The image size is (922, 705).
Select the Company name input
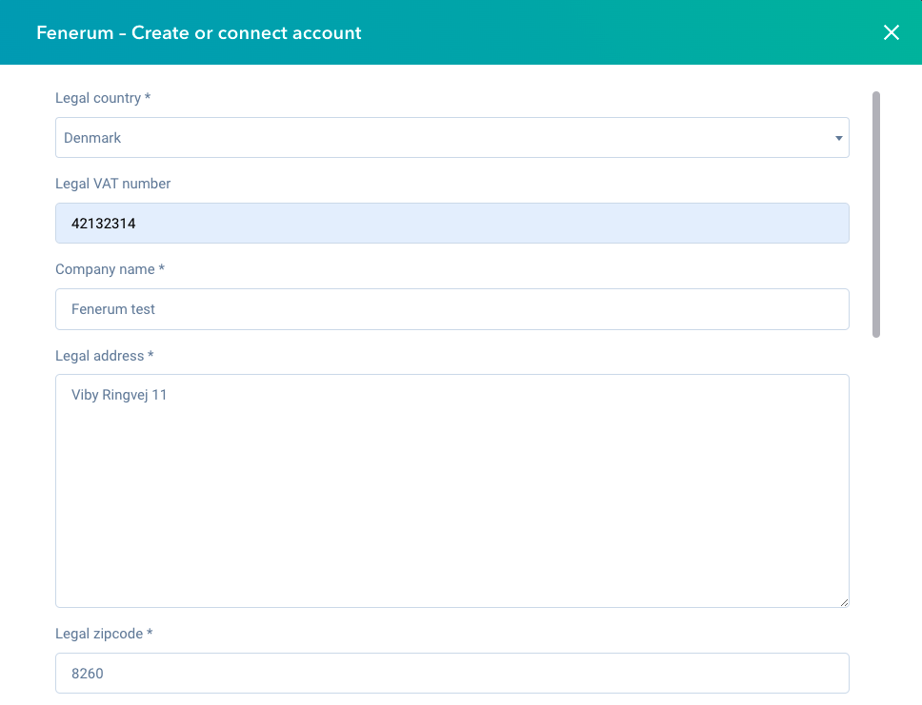[x=452, y=309]
